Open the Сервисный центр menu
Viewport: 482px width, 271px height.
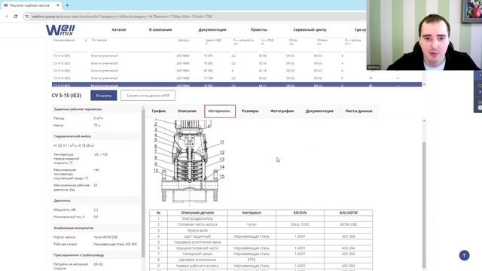(x=310, y=30)
